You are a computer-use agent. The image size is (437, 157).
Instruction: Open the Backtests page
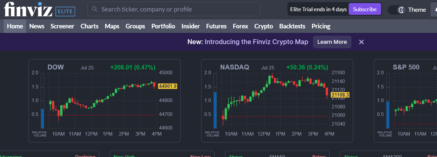click(292, 26)
